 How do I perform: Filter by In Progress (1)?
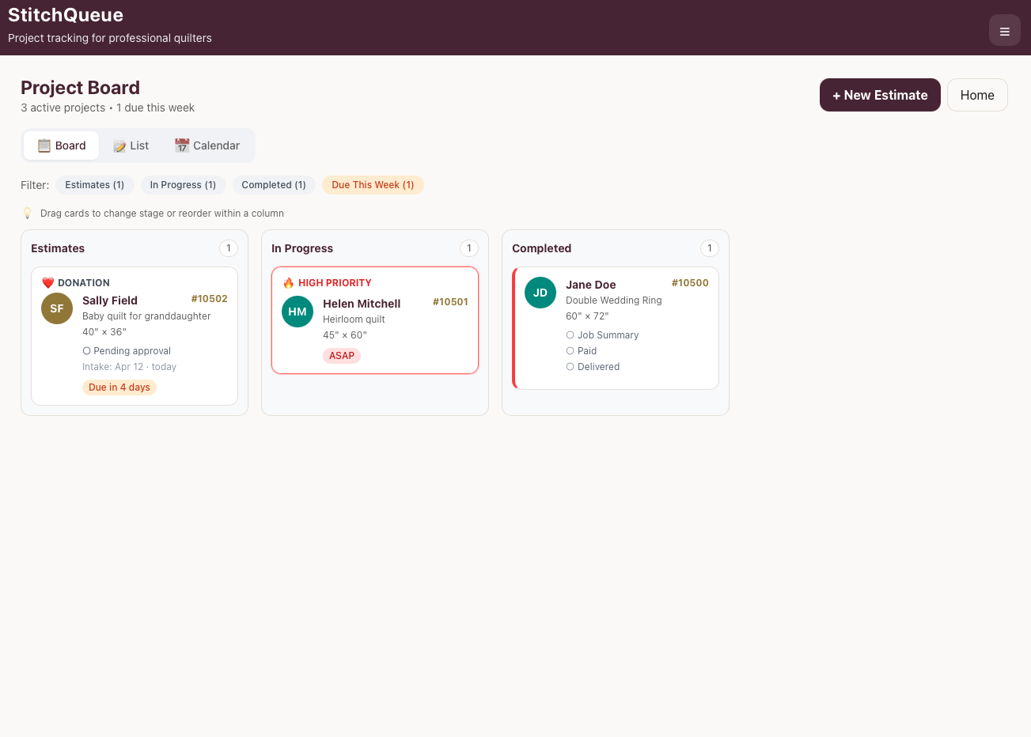pos(183,185)
